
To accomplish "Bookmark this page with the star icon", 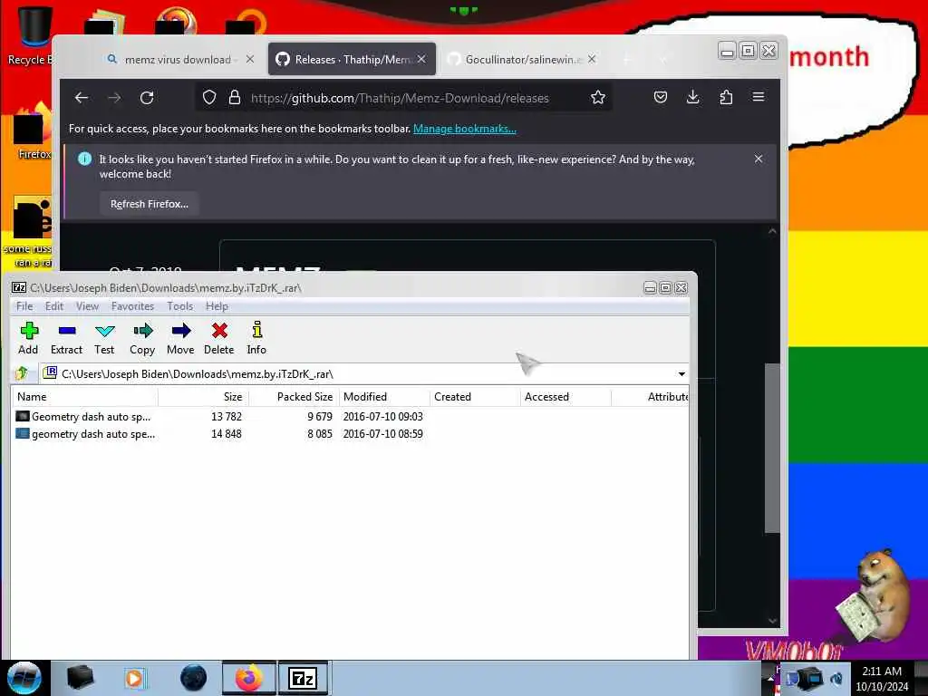I will point(598,98).
